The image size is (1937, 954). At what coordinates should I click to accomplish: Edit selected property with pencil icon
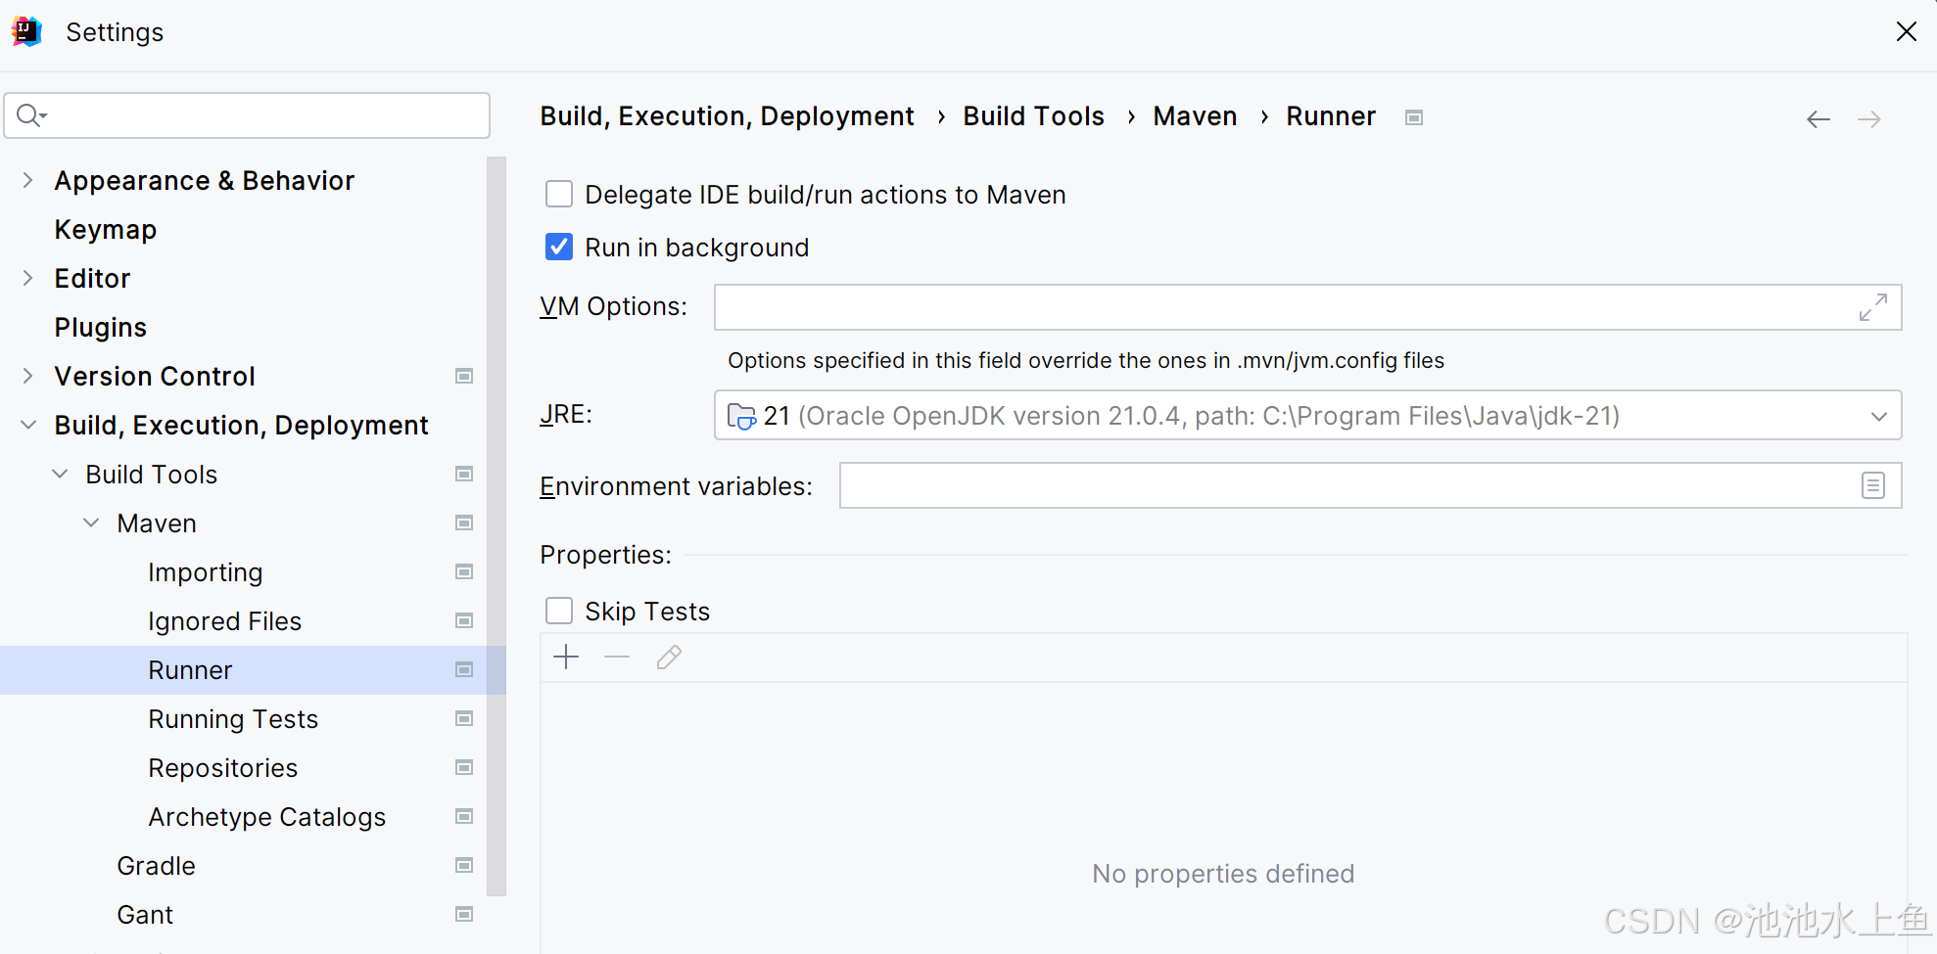[669, 658]
